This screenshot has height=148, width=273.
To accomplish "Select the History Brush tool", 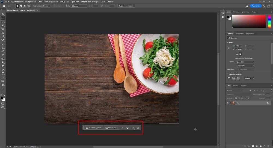I will [3, 51].
